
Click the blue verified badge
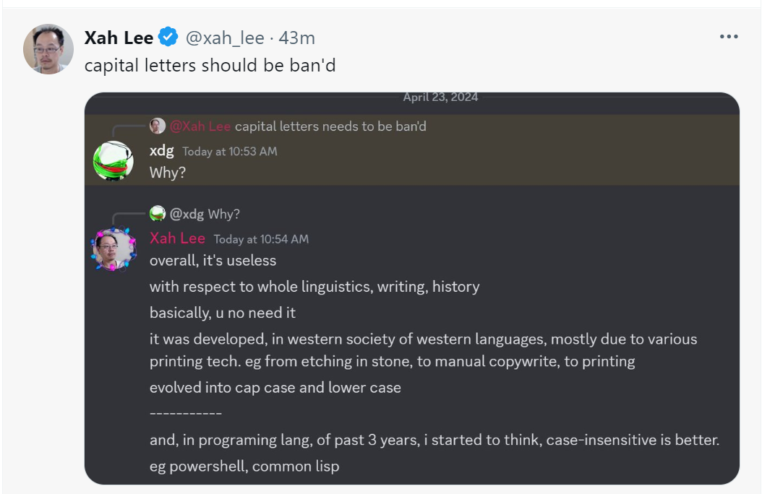click(x=168, y=37)
